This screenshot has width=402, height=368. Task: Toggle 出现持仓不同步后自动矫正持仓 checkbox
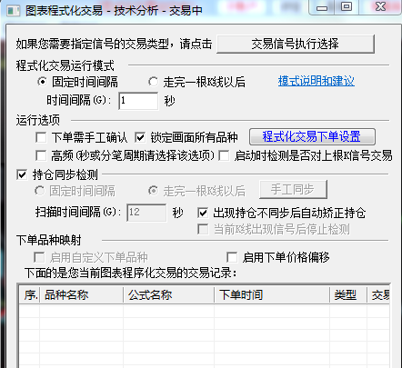(203, 213)
